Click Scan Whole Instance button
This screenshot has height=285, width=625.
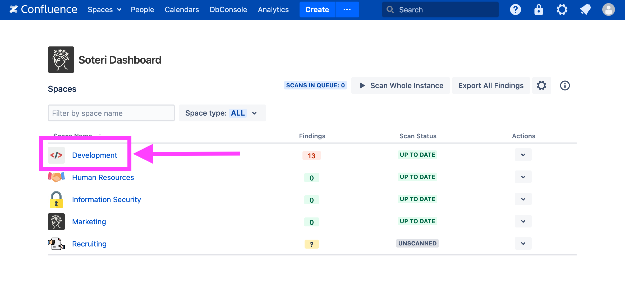pyautogui.click(x=401, y=85)
